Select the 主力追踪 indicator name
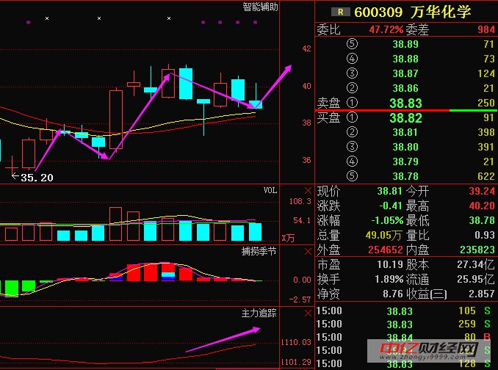Screen dimensions: 498x370 (x=261, y=313)
